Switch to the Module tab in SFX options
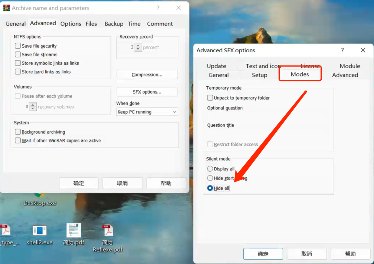The image size is (374, 264). point(350,66)
